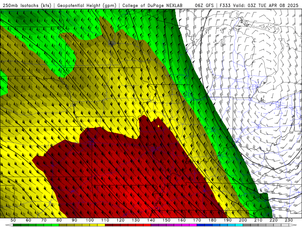This screenshot has width=302, height=227.
Task: Click the '210' value on the color scale
Action: tap(258, 220)
